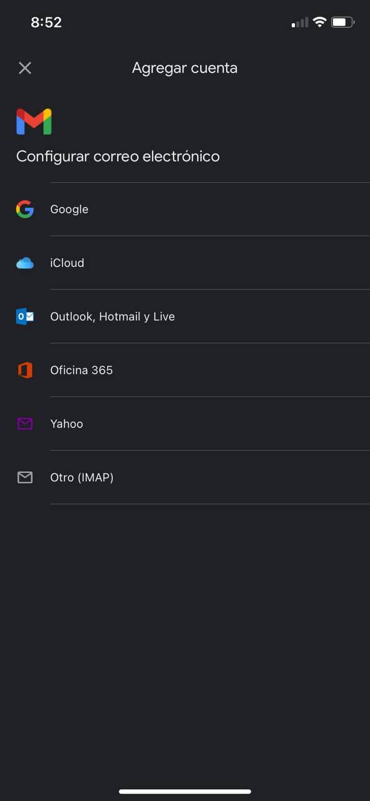
Task: Tap the battery status icon
Action: [x=342, y=22]
